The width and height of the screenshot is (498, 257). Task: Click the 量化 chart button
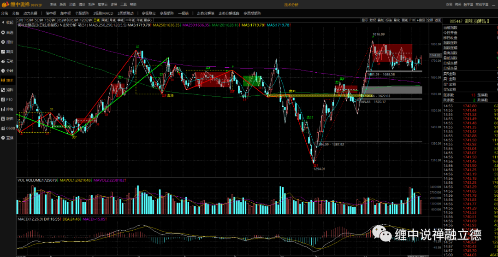pyautogui.click(x=397, y=20)
